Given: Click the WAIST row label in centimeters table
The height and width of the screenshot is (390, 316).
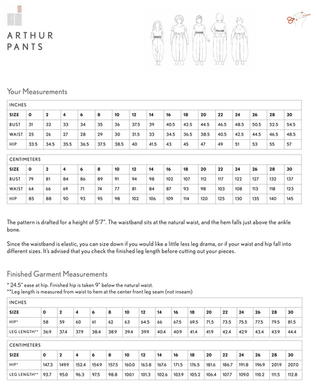Looking at the screenshot, I should pos(16,188).
